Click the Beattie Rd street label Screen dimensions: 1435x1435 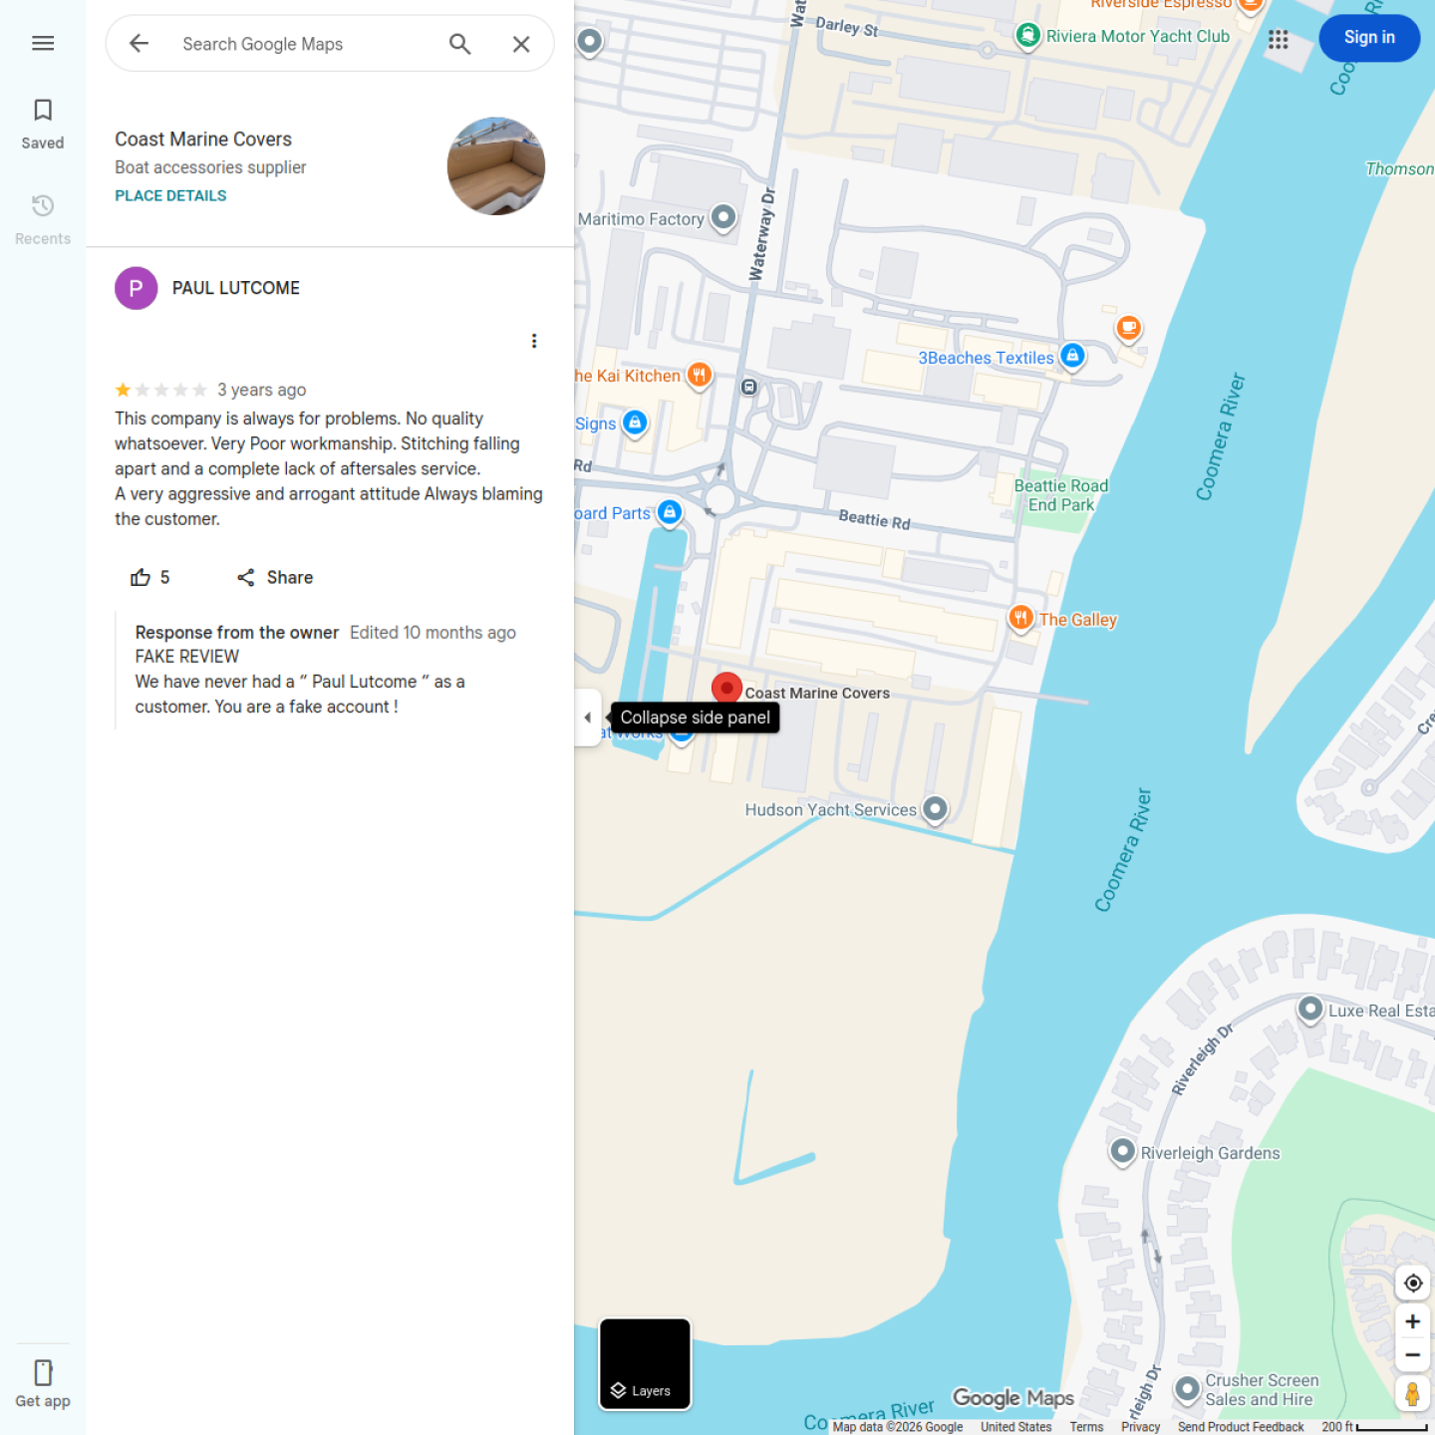tap(874, 519)
